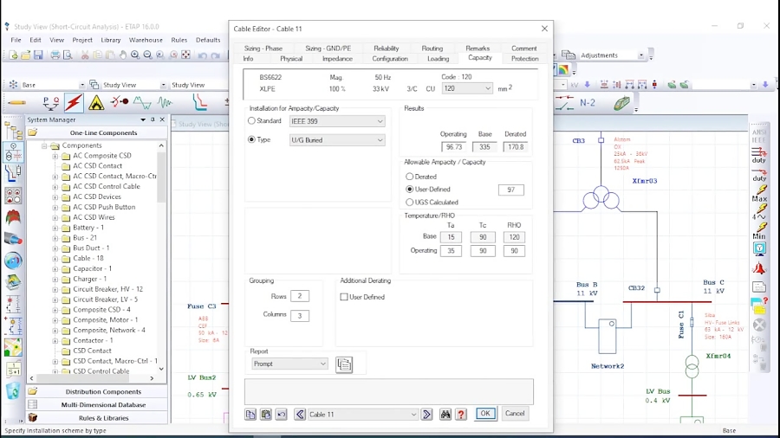Viewport: 780px width, 438px height.
Task: Click the Save icon in main toolbar
Action: (x=38, y=55)
